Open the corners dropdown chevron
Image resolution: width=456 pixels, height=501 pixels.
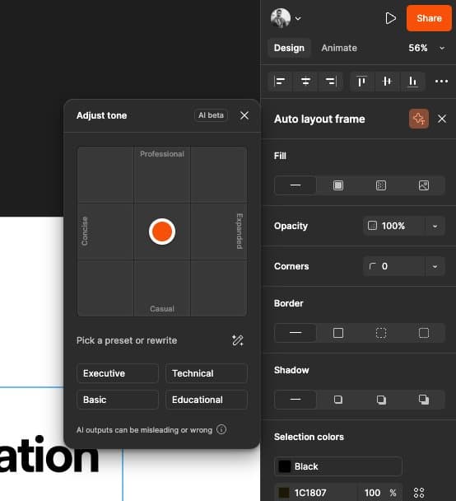point(435,266)
